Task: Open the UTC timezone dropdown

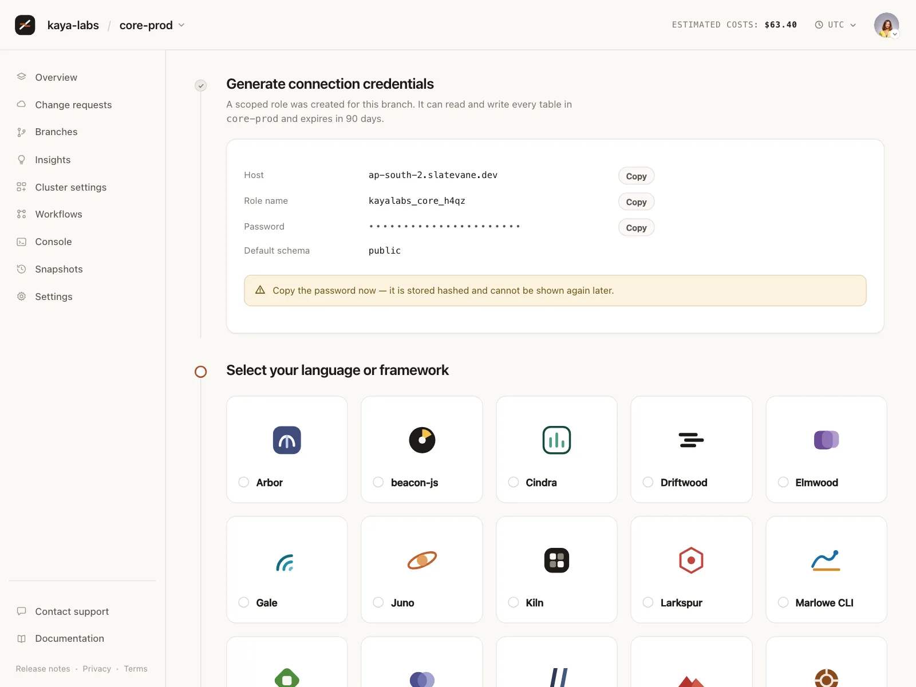Action: tap(836, 25)
